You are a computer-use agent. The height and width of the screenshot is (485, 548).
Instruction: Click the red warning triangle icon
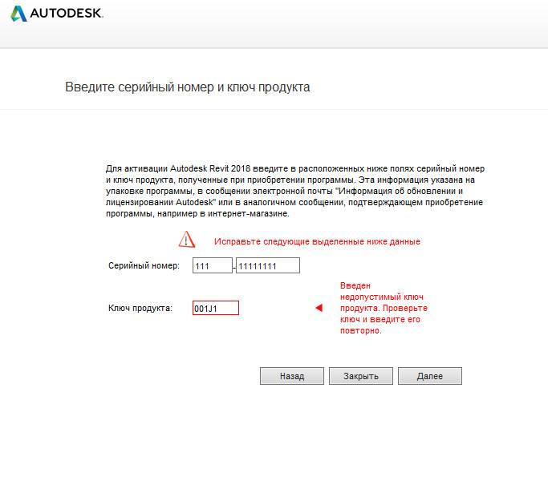(x=187, y=240)
